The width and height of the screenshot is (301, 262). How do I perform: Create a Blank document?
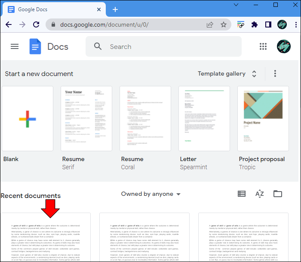click(28, 119)
